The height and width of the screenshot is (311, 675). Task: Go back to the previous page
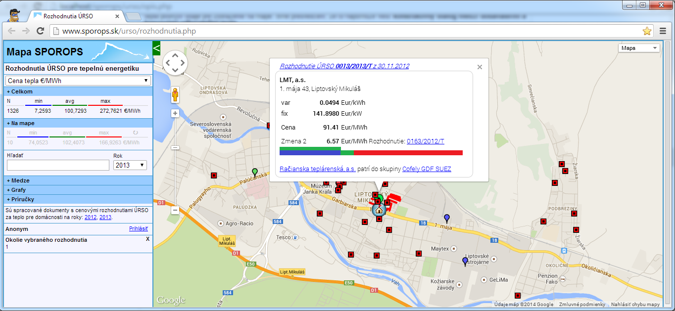pos(12,31)
